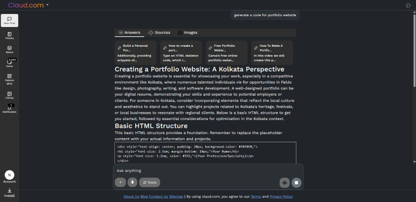This screenshot has width=416, height=202.
Task: Open the Space section
Action: pos(9,49)
